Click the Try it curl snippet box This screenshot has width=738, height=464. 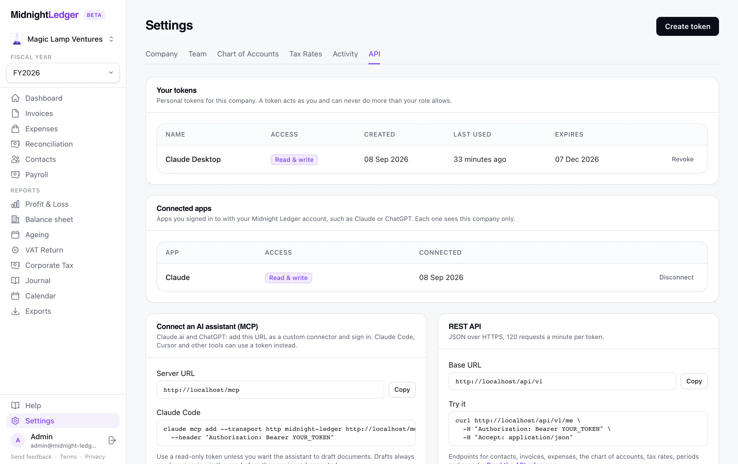(578, 428)
